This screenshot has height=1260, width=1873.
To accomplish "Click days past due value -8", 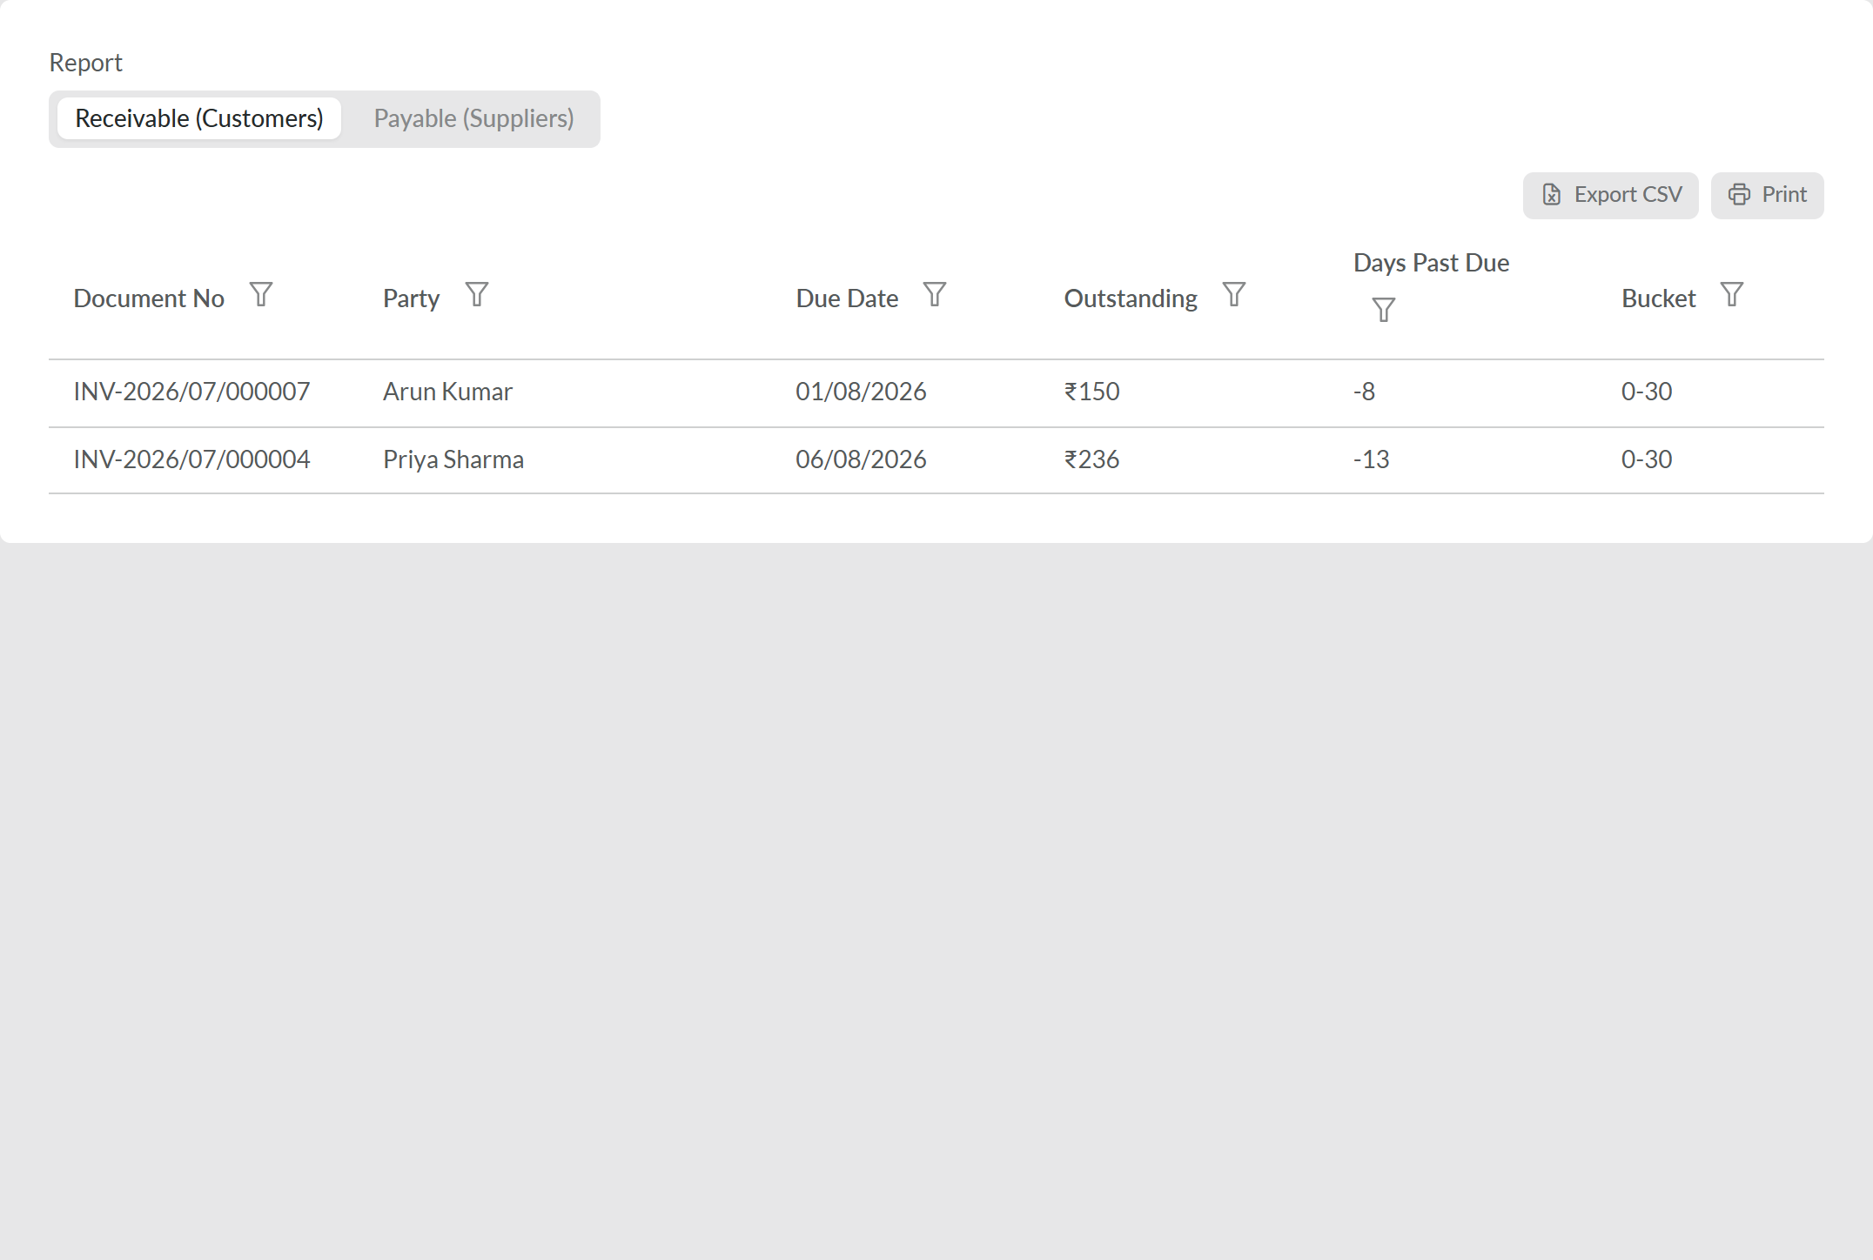I will 1364,392.
